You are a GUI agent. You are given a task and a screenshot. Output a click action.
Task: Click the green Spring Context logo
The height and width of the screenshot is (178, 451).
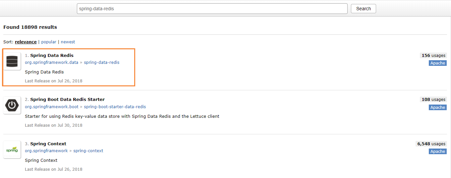pos(12,150)
